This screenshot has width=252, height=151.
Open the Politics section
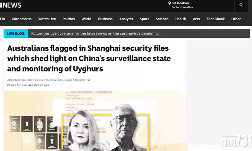point(69,19)
